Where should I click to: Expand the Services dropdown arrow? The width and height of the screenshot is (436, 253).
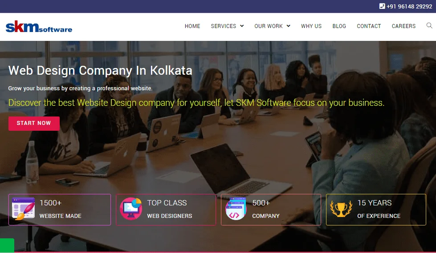click(x=242, y=26)
